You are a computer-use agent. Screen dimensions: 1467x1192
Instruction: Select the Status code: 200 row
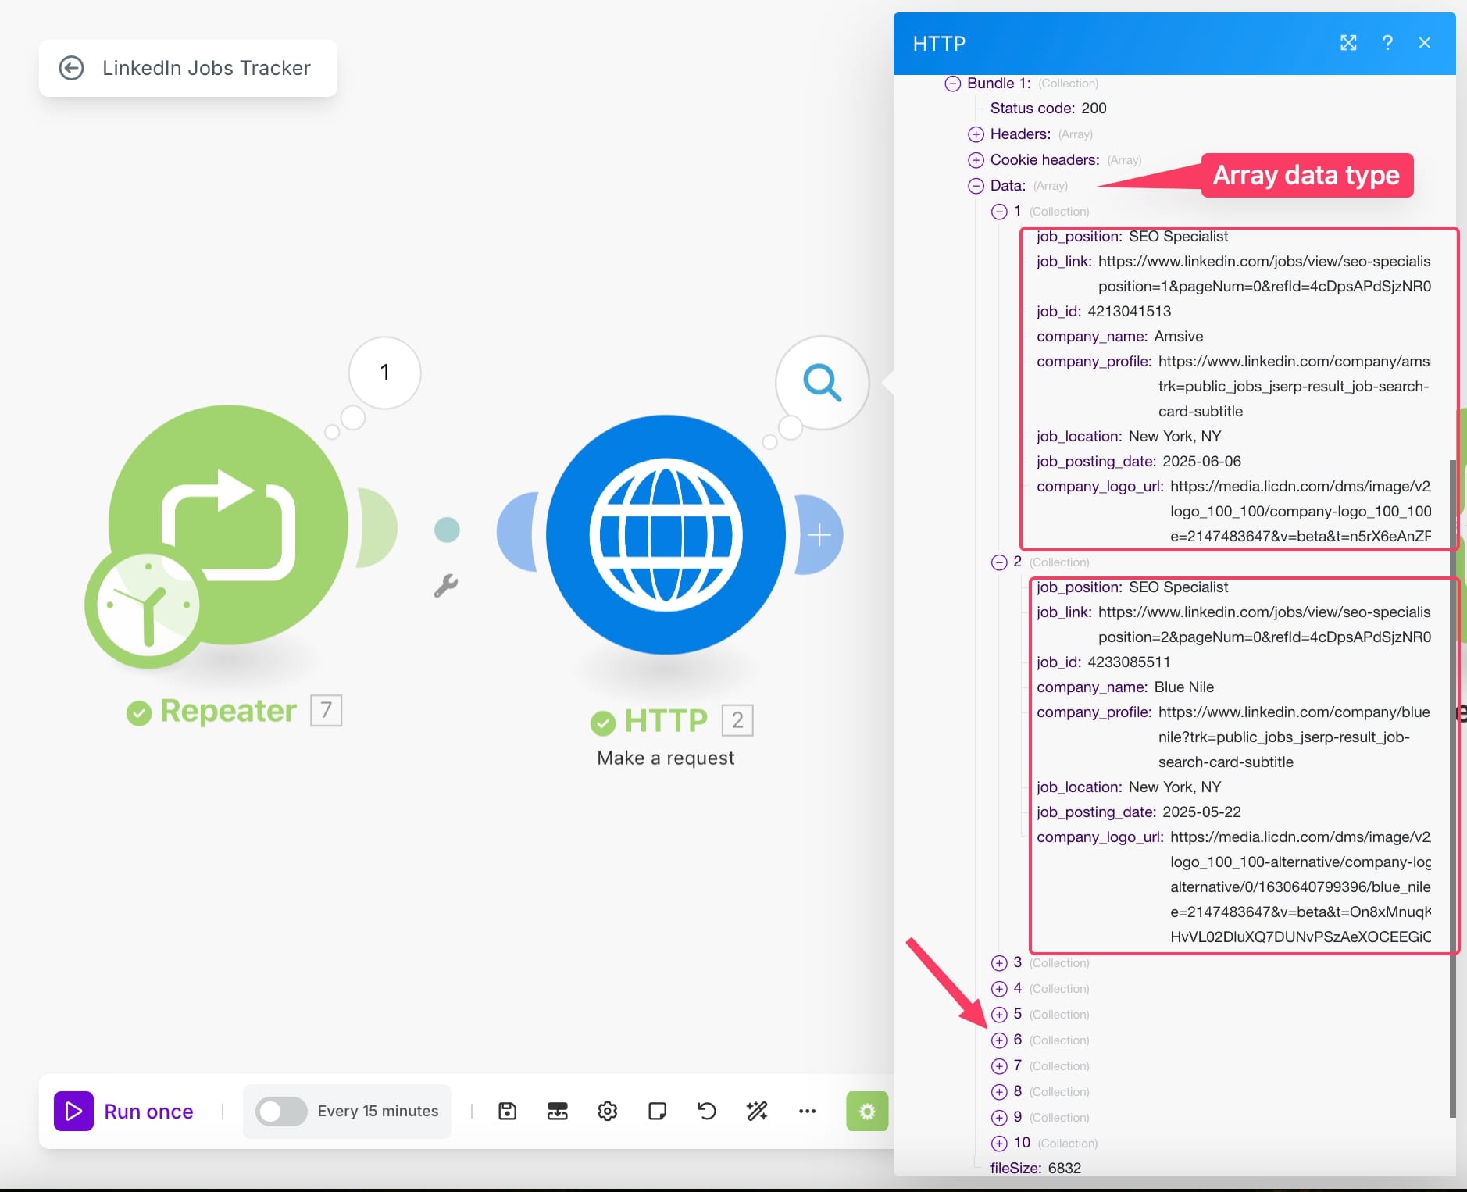(1048, 109)
